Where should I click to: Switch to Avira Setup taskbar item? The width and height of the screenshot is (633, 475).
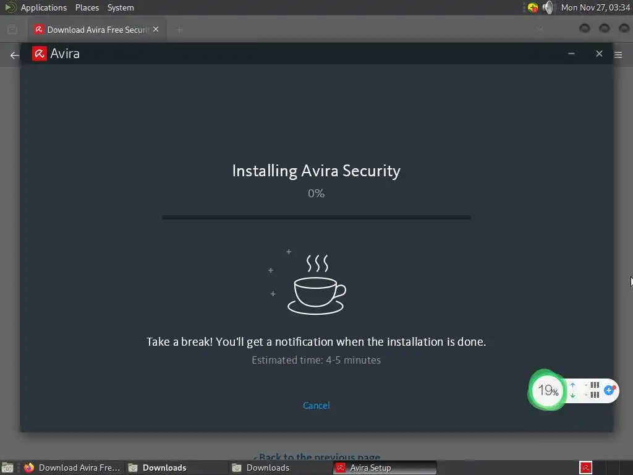(384, 468)
